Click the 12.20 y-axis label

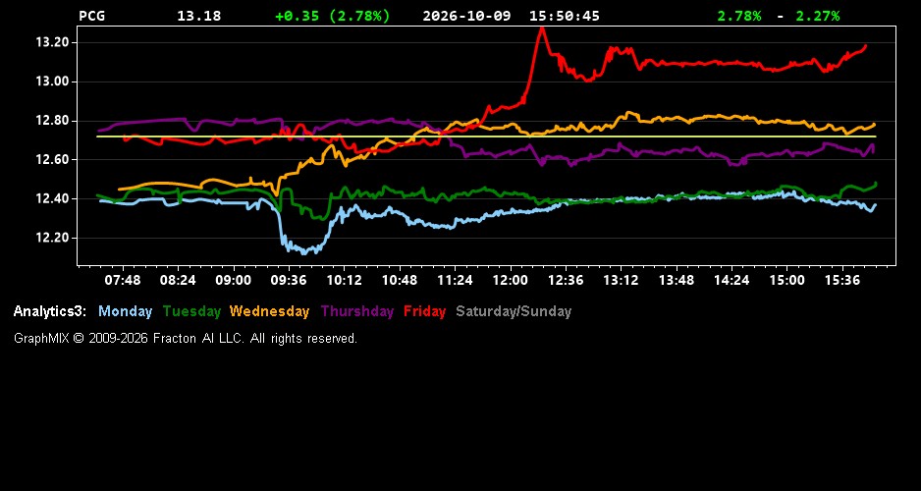pyautogui.click(x=53, y=238)
